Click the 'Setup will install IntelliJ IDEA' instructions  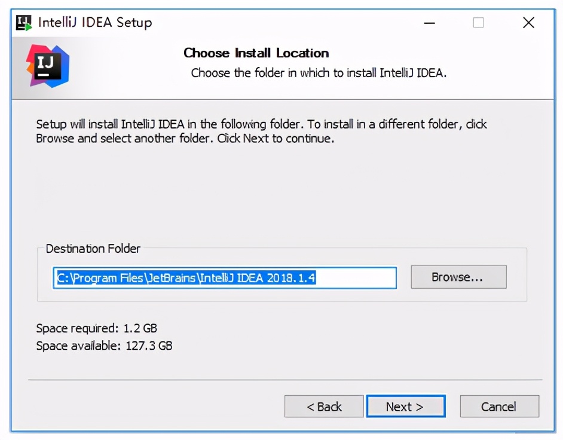(x=261, y=131)
